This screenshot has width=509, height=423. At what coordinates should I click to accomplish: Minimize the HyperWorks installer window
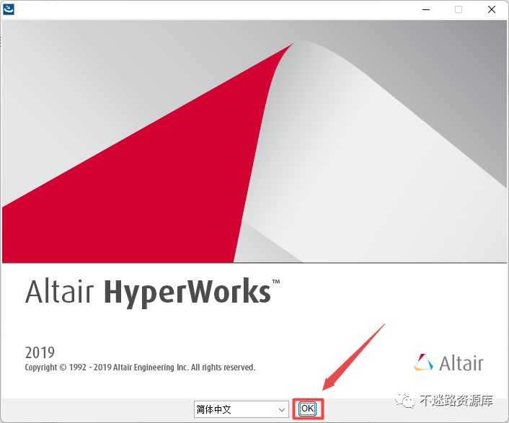click(426, 10)
